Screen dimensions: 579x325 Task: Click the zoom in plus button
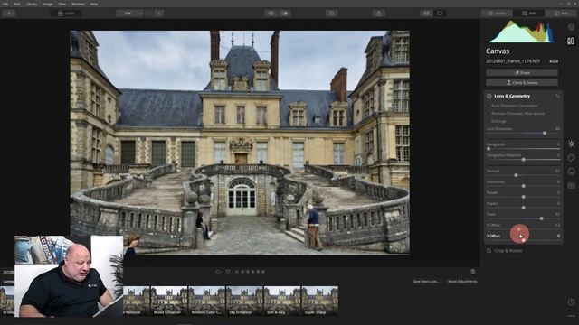pyautogui.click(x=159, y=14)
